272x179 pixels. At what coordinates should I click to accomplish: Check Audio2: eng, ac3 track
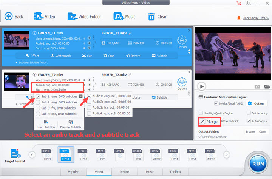tap(89, 102)
